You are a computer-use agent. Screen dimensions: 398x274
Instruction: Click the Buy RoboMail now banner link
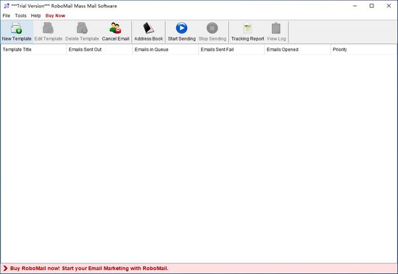pos(90,268)
